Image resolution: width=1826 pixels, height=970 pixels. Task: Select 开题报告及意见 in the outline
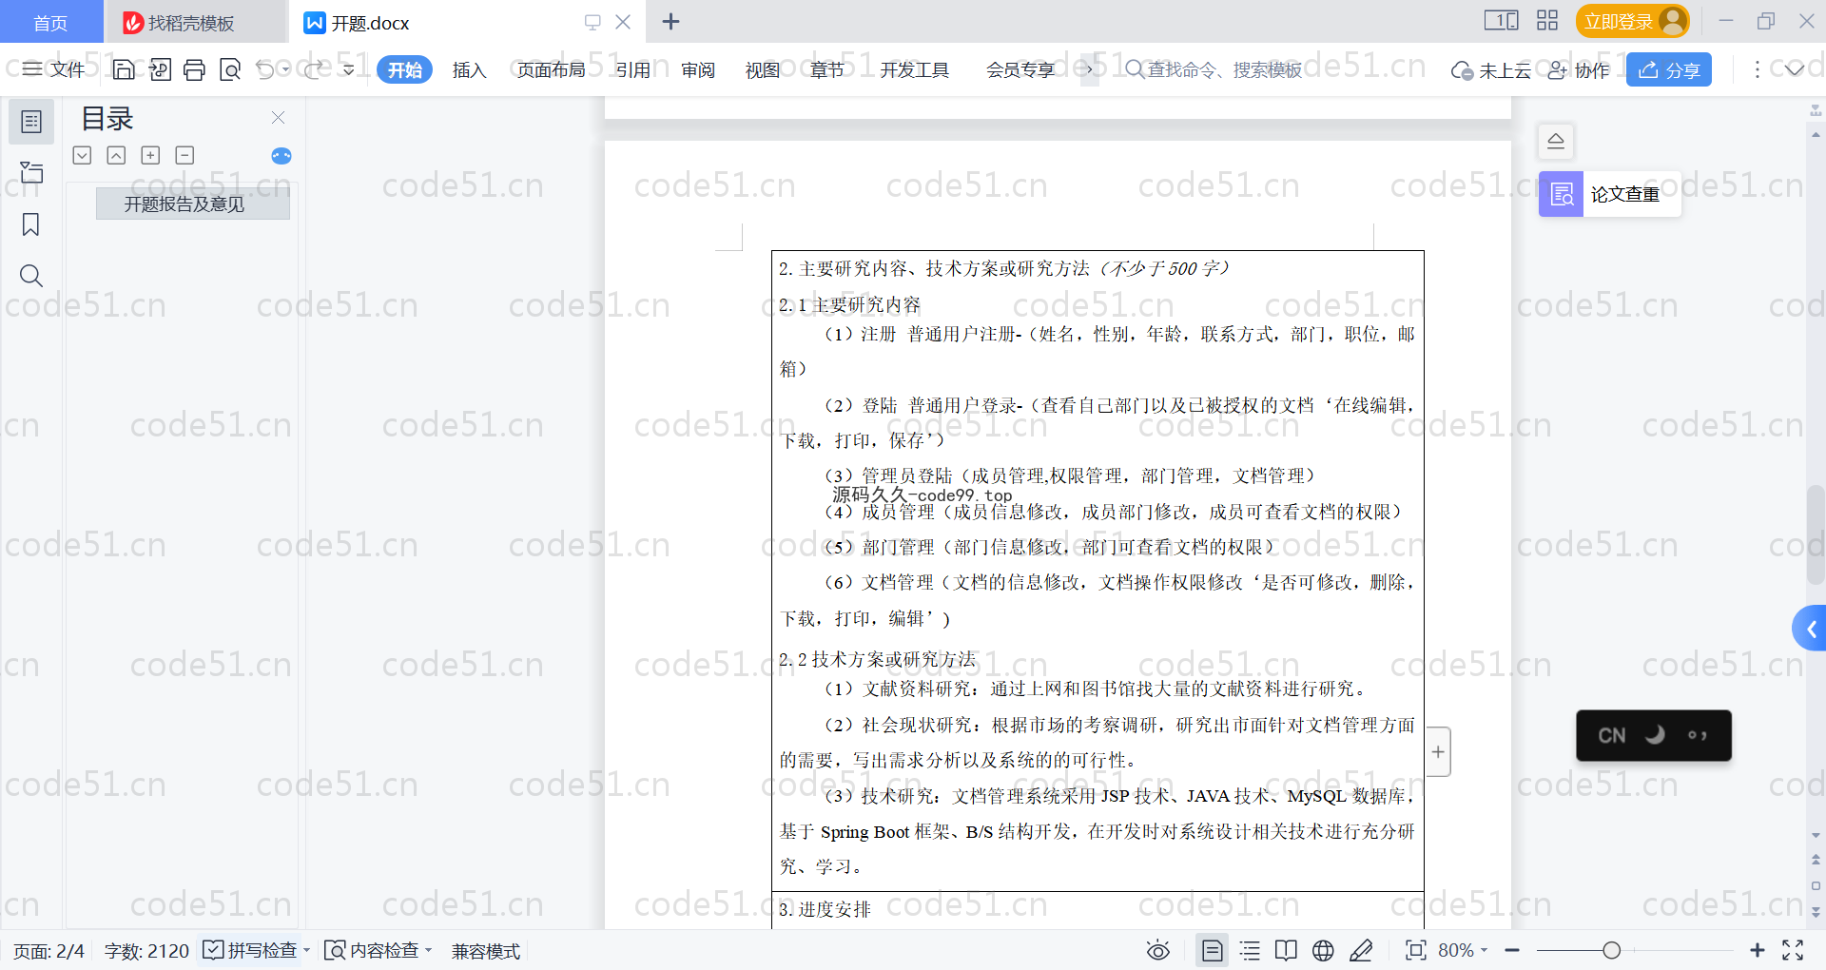[x=192, y=204]
